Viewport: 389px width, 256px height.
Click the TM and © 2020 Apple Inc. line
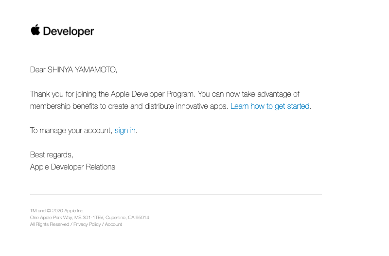[x=57, y=211]
